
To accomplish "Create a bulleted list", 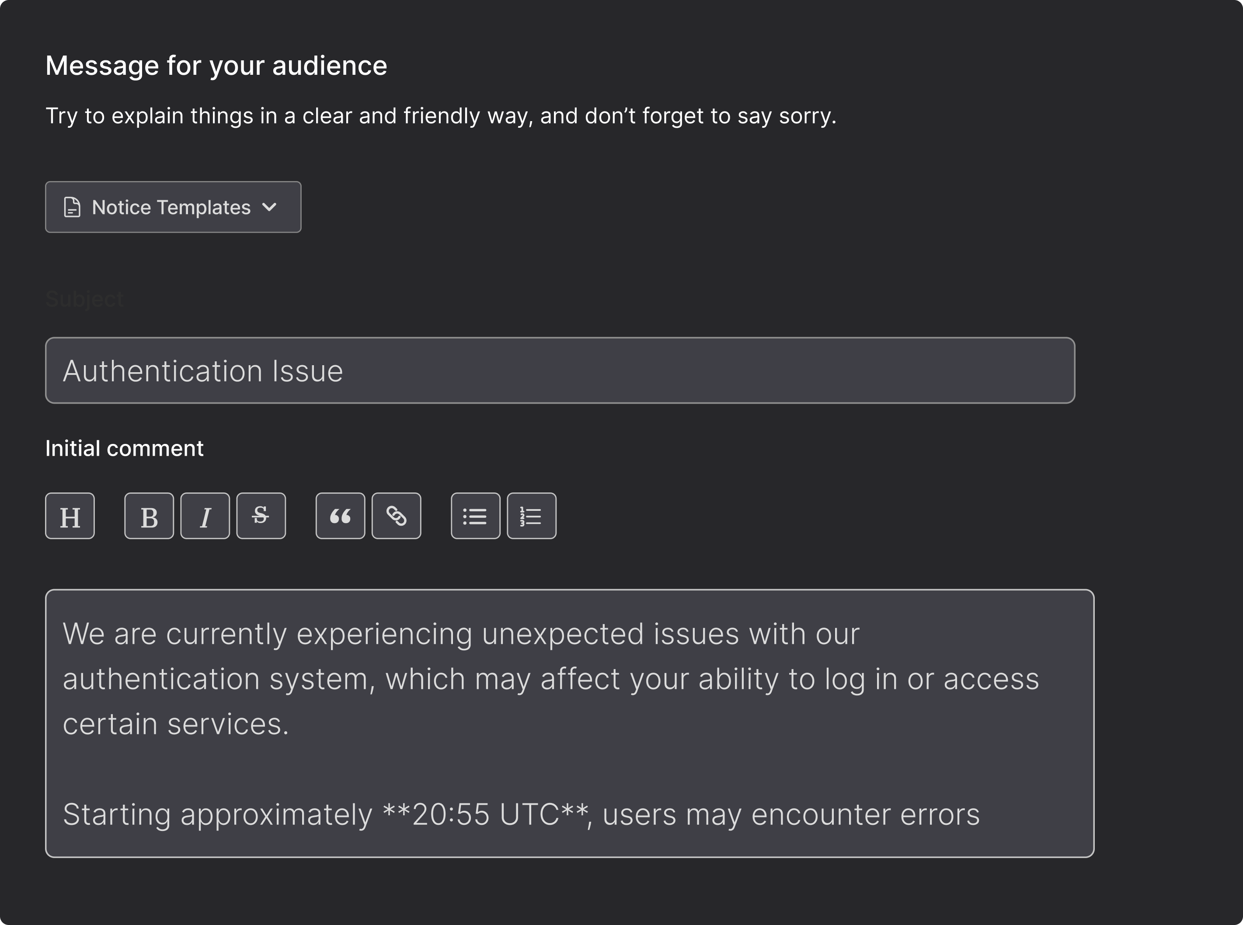I will (475, 515).
